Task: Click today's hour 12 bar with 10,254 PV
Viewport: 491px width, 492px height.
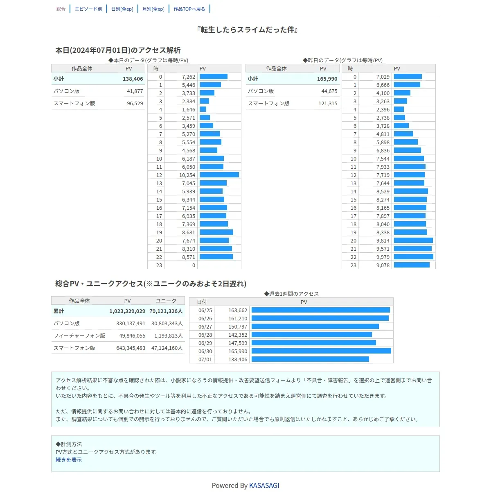Action: tap(219, 175)
